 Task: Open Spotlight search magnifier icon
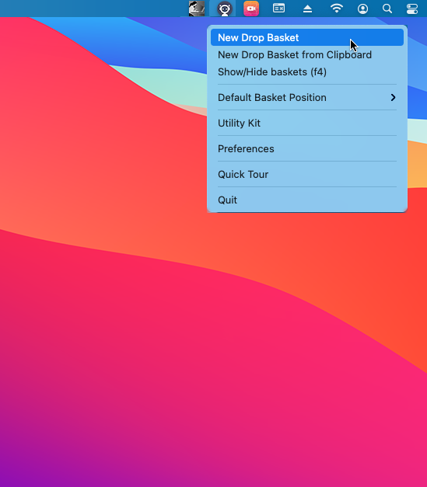(387, 9)
